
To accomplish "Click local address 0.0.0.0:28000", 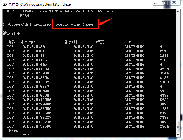I will click(x=37, y=109).
